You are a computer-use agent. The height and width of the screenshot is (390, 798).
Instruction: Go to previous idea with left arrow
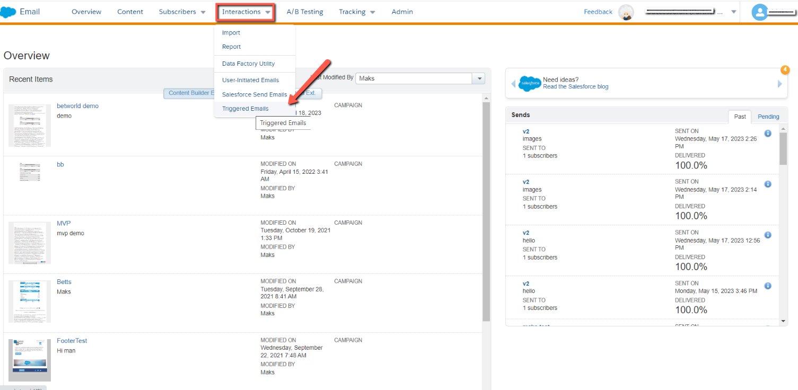click(x=513, y=84)
